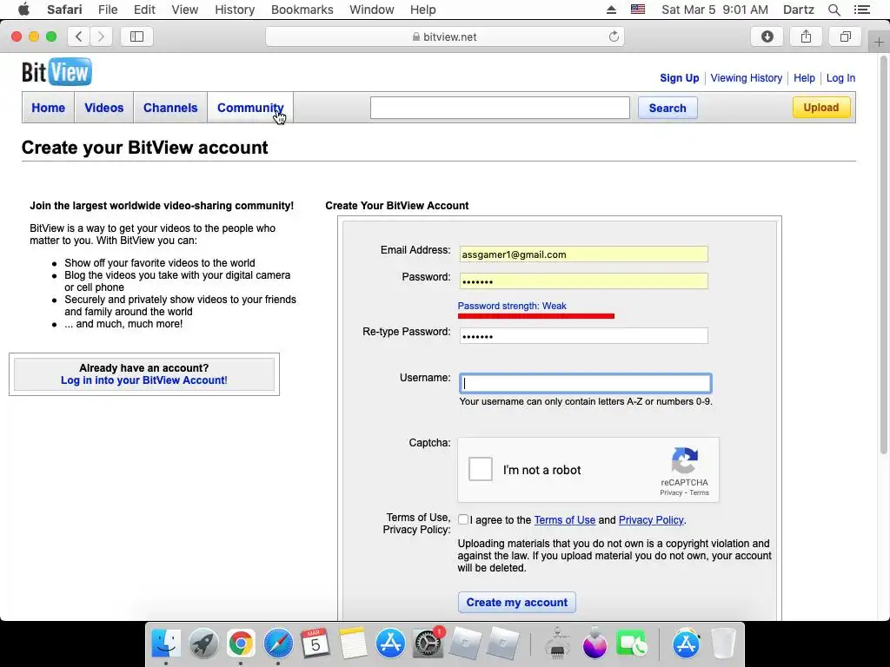This screenshot has height=667, width=890.
Task: Click the reCAPTCHA Privacy link
Action: pos(671,492)
